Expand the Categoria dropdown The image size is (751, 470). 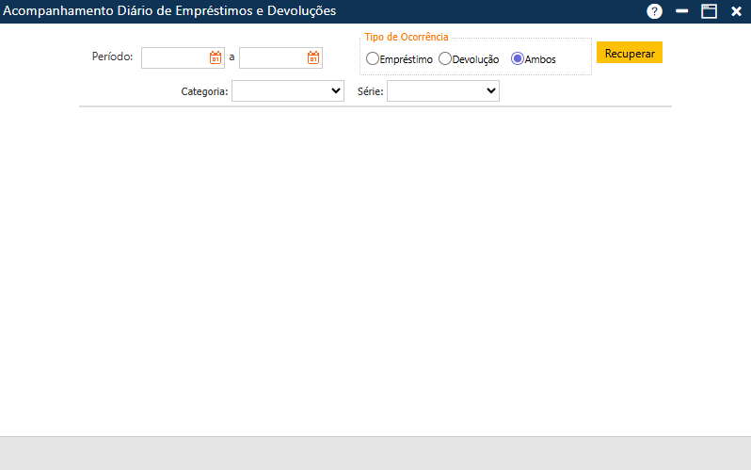click(x=288, y=91)
